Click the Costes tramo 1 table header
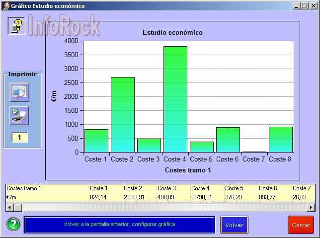 (x=47, y=188)
